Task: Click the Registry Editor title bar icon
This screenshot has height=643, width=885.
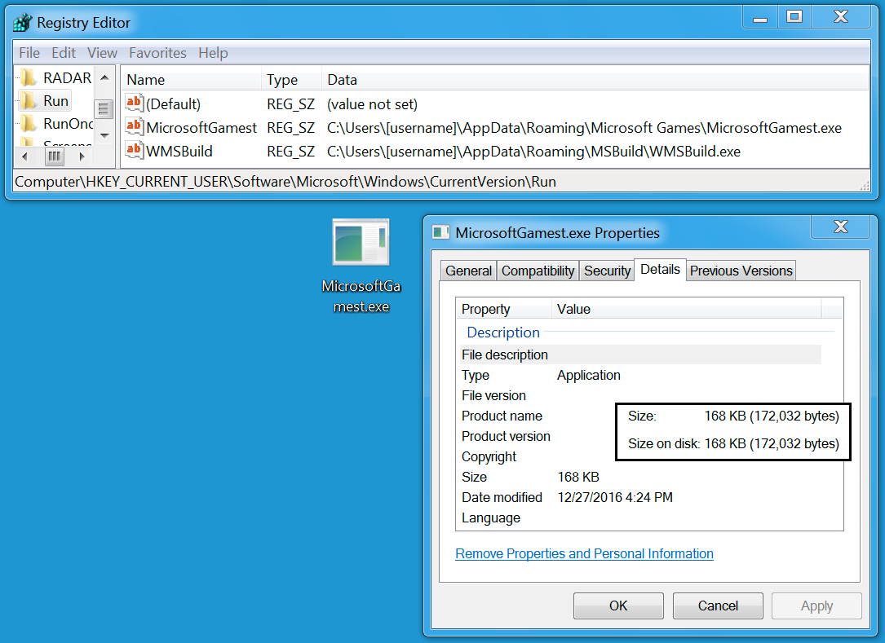Action: coord(23,23)
